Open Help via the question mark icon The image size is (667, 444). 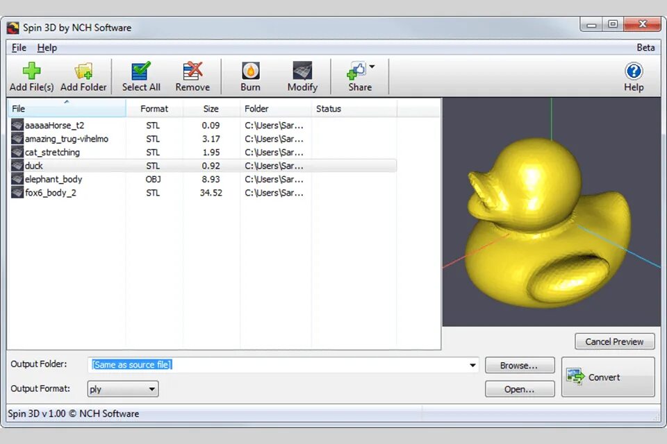[x=634, y=71]
